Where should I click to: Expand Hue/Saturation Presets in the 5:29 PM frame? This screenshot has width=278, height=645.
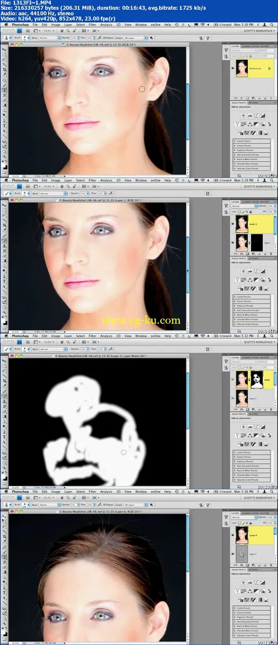[x=235, y=310]
